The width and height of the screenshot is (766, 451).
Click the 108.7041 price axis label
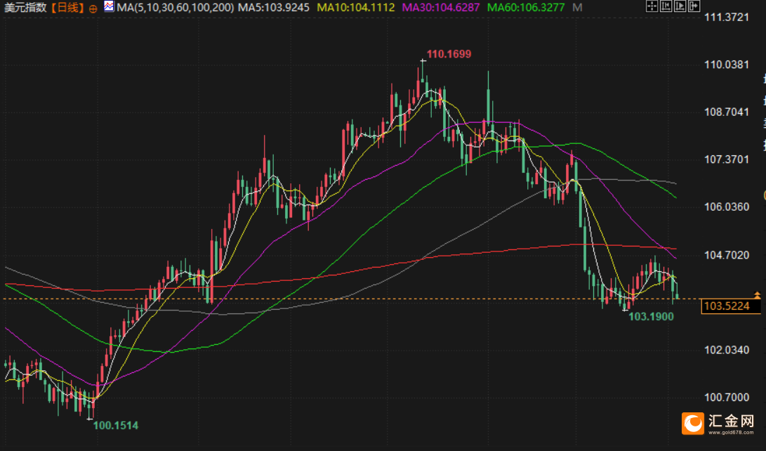727,112
